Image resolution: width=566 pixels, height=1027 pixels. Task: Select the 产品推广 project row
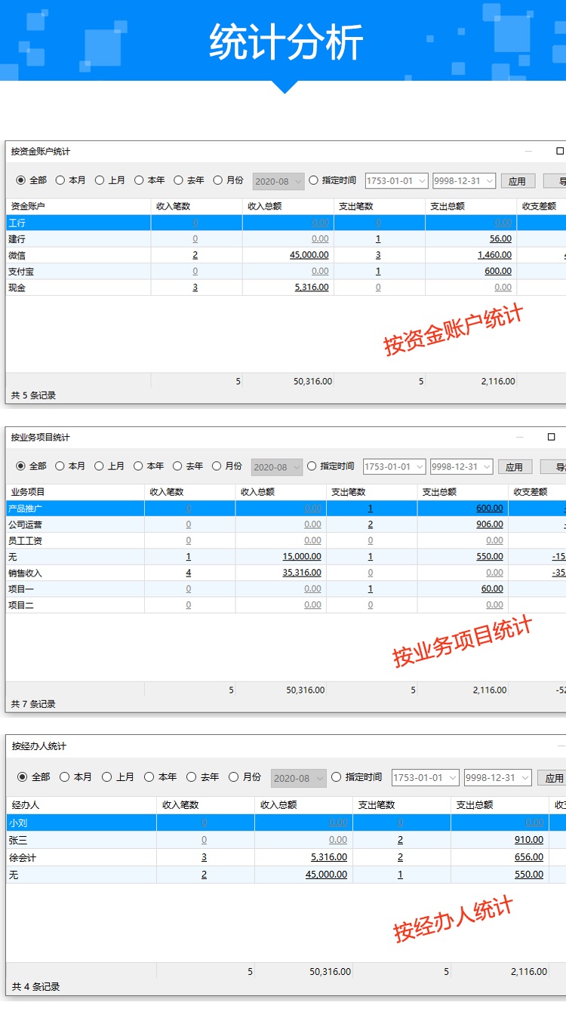[286, 509]
